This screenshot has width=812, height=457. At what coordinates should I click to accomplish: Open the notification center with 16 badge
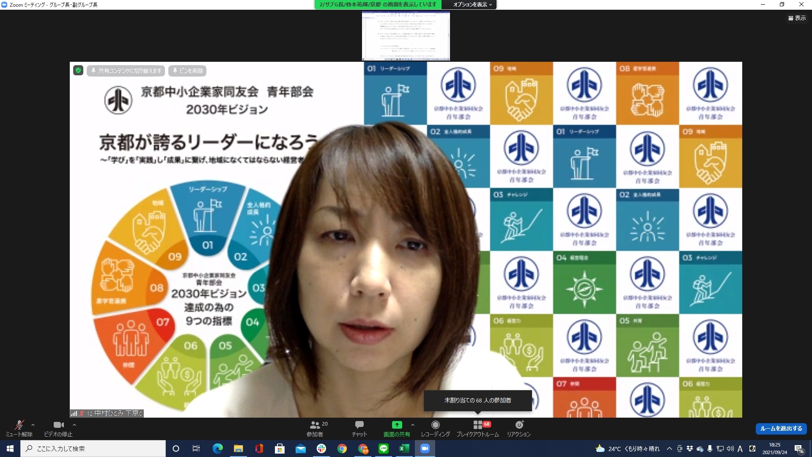(799, 449)
